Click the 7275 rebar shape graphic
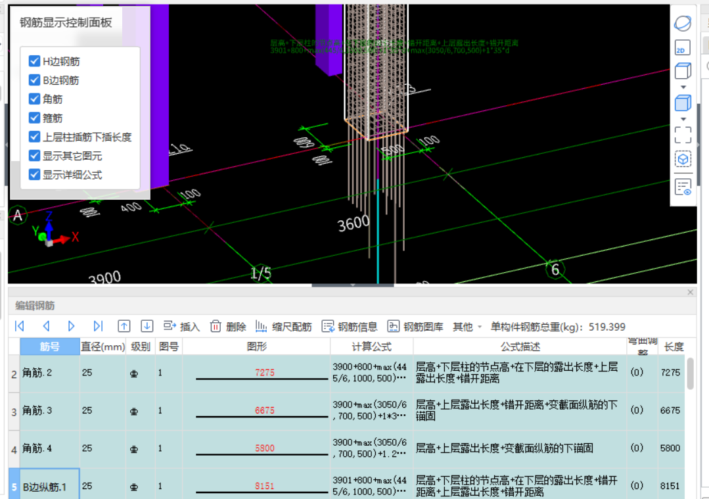Viewport: 709px width, 499px height. [x=262, y=373]
